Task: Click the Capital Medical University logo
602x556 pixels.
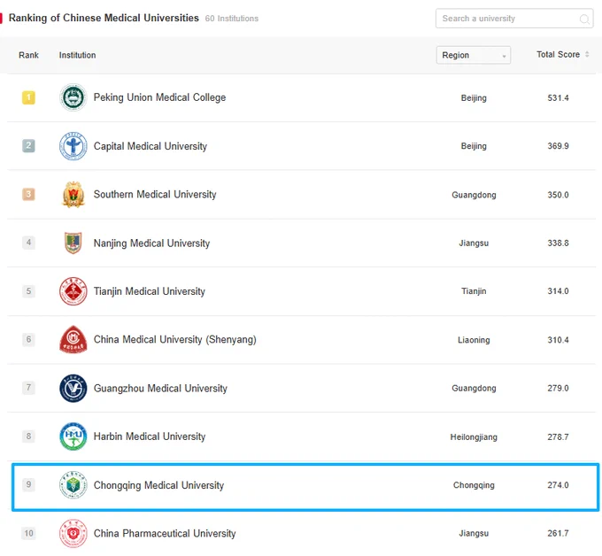Action: (x=73, y=146)
